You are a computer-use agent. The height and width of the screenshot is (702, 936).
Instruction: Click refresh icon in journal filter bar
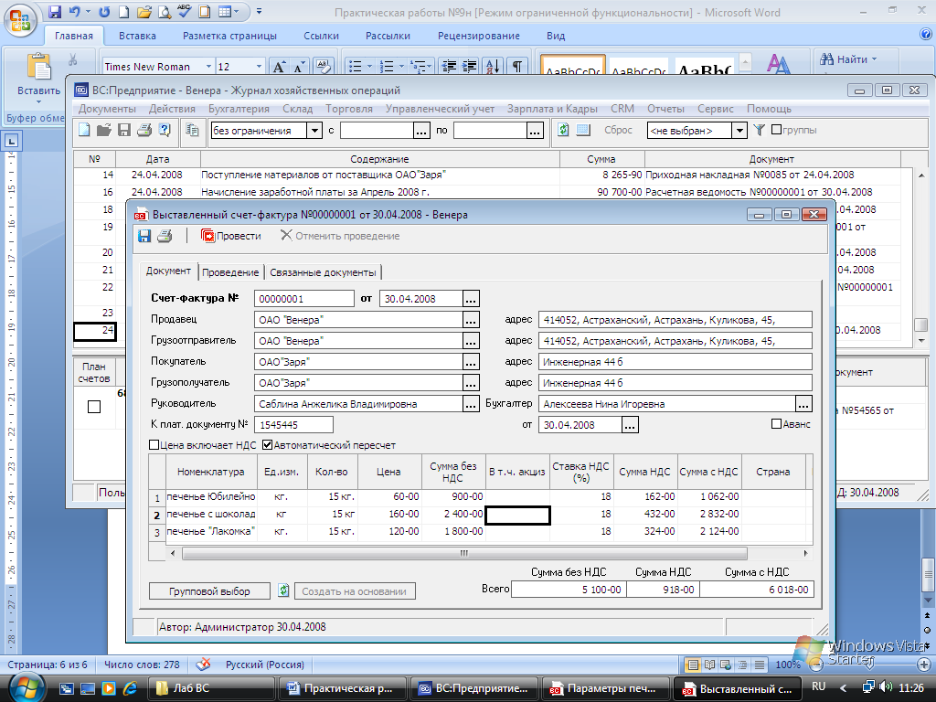(x=563, y=130)
